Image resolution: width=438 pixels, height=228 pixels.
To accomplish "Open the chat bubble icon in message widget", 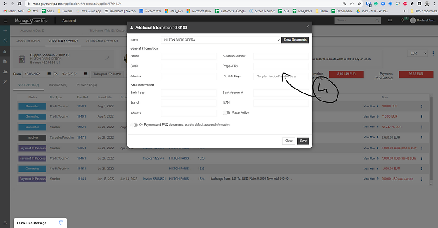I will (x=61, y=223).
